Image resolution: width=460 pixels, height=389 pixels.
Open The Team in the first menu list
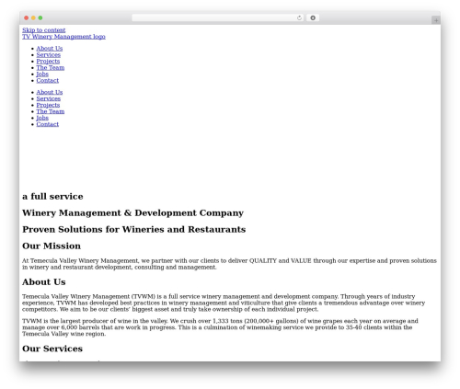pyautogui.click(x=51, y=68)
